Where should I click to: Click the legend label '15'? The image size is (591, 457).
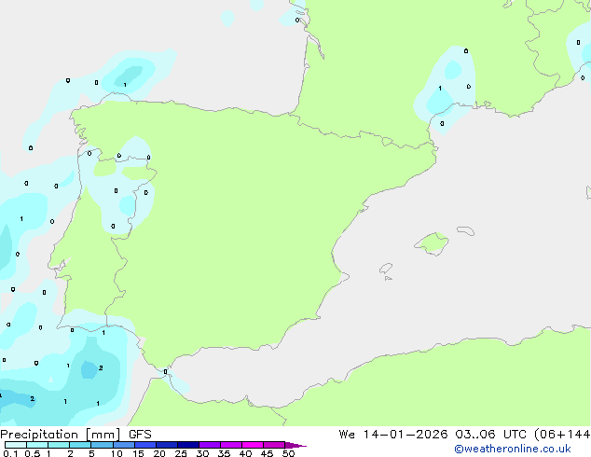(138, 453)
